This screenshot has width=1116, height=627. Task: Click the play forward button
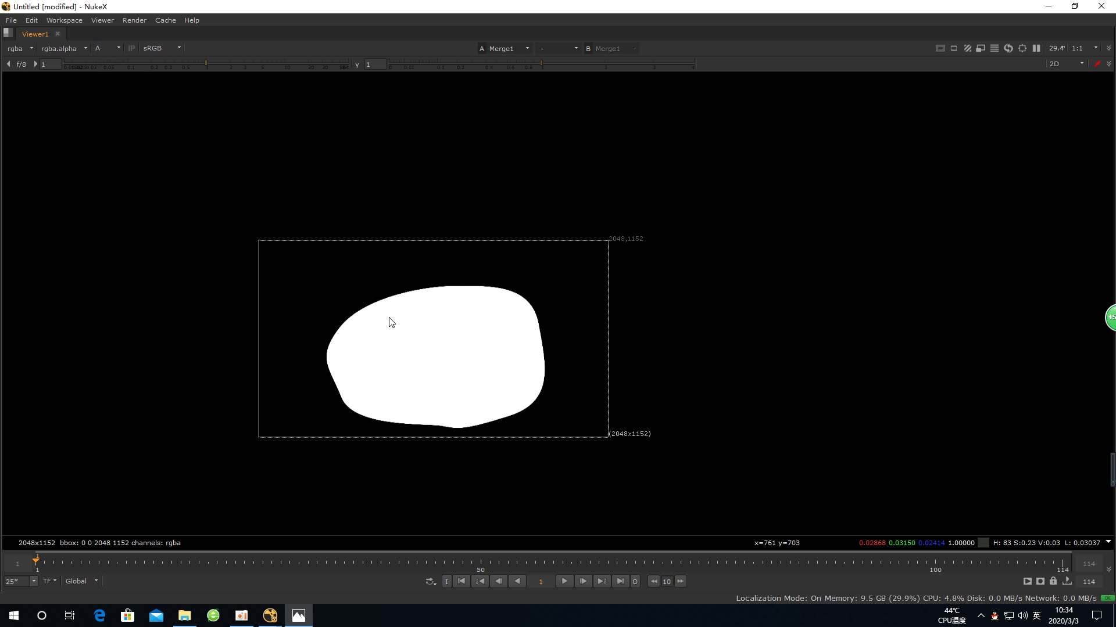point(564,581)
